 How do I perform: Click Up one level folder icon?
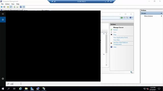(x=8, y=7)
